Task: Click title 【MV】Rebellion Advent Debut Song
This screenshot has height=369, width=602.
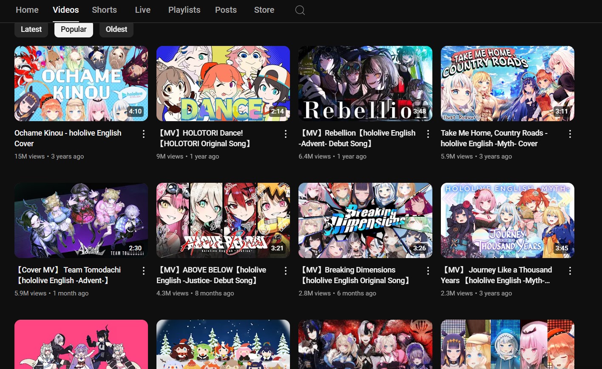Action: [x=358, y=138]
